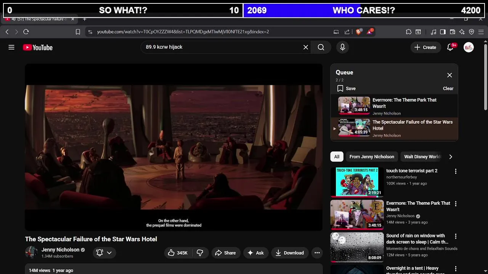Select the All filter chip
Viewport: 488px width, 274px height.
[337, 157]
